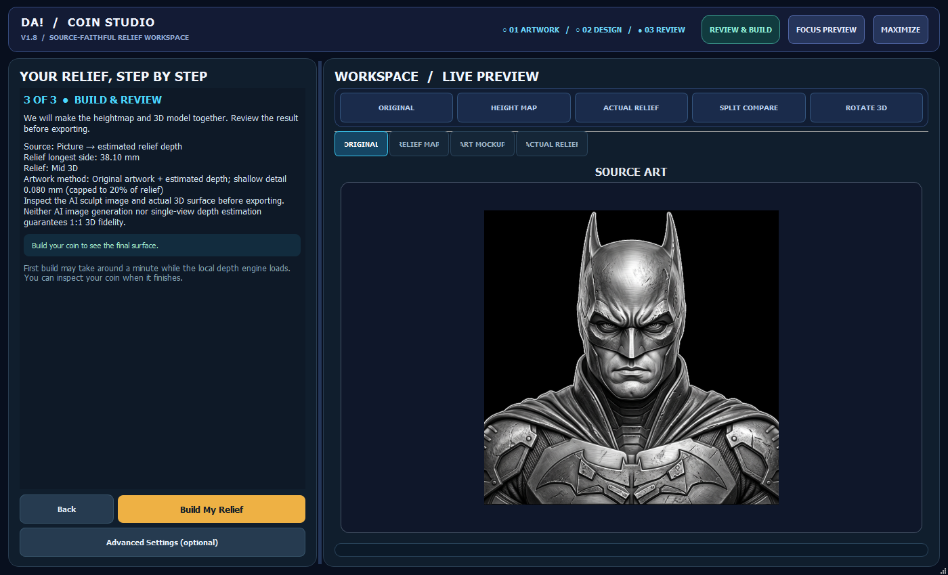Click the 'WORKSPACE / LIVE PREVIEW' heading
The image size is (948, 575).
point(437,76)
